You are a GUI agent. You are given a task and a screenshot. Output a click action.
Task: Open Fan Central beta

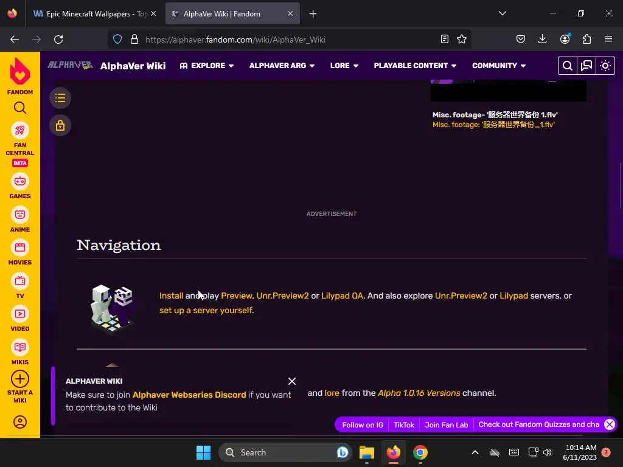(x=20, y=144)
